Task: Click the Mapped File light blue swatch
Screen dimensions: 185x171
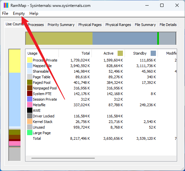Action: point(30,65)
